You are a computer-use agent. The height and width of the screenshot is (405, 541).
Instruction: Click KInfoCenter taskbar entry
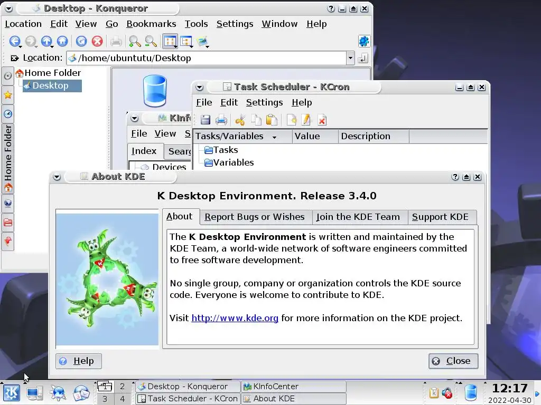point(293,387)
